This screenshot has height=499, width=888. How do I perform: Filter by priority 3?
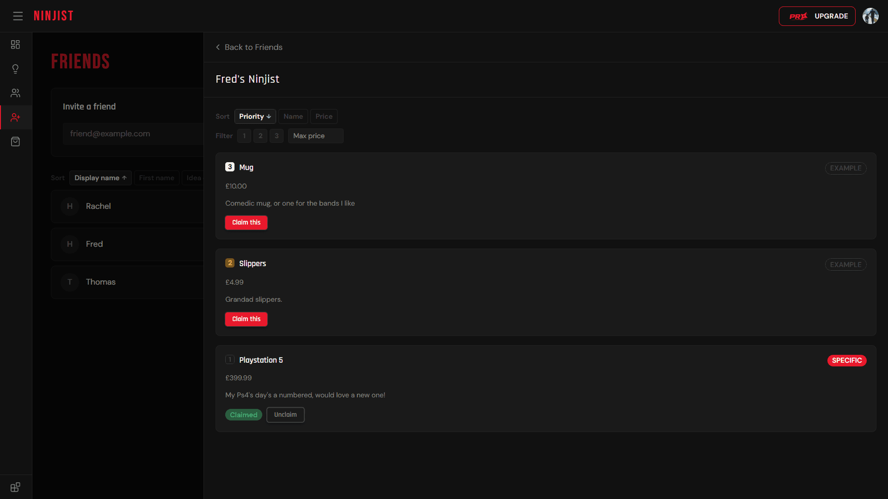coord(277,136)
